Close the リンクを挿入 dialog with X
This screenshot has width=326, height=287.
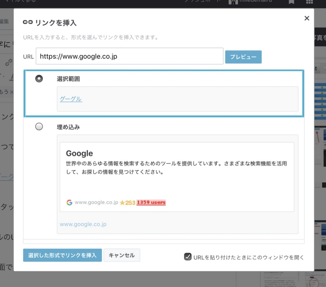coord(307,18)
